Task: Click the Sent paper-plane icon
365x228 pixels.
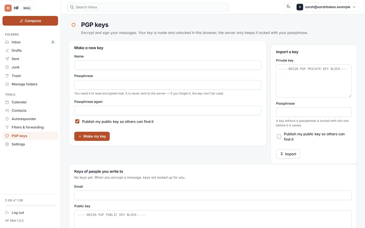Action: tap(7, 59)
